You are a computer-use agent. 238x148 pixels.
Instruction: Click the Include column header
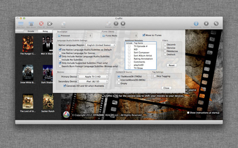(x=129, y=43)
